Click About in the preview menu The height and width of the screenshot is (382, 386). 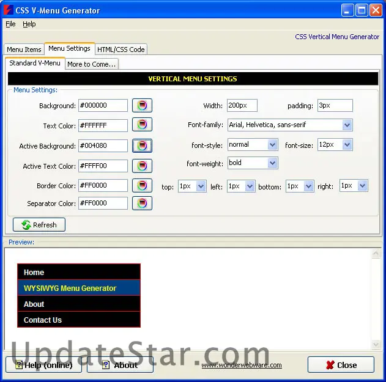point(79,304)
